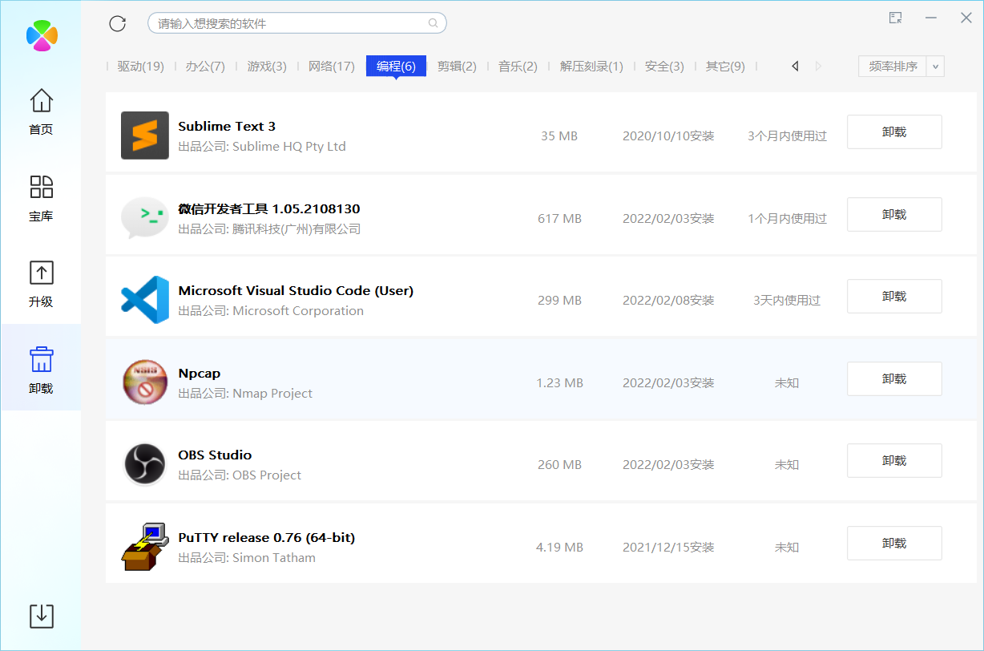The width and height of the screenshot is (984, 651).
Task: Show next categories with right arrow
Action: 818,66
